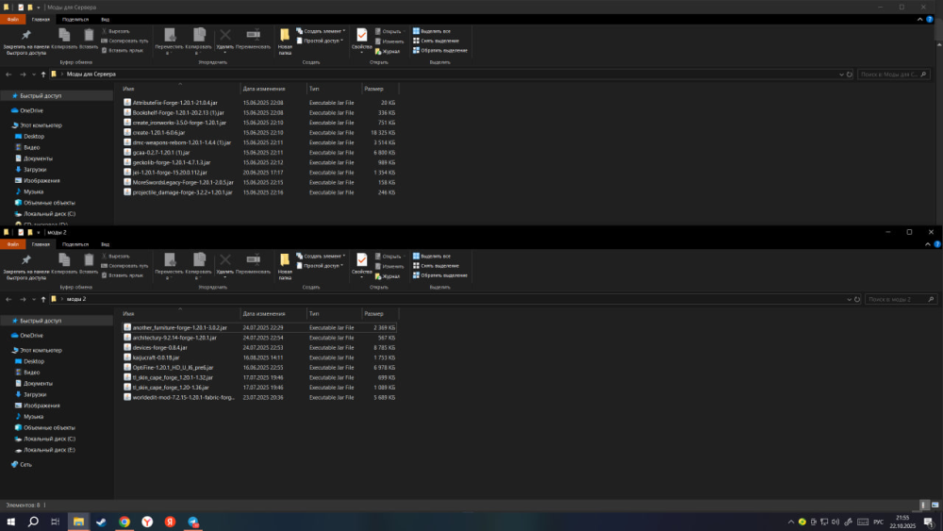Go up one folder in top window
Viewport: 943px width, 531px height.
[43, 74]
